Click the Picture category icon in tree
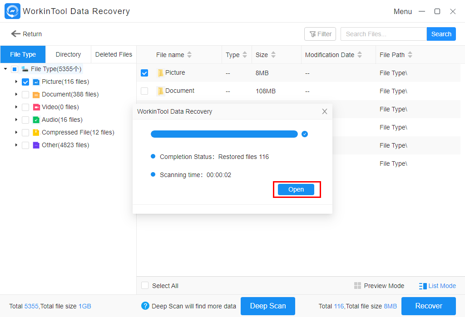This screenshot has height=317, width=465. (36, 82)
